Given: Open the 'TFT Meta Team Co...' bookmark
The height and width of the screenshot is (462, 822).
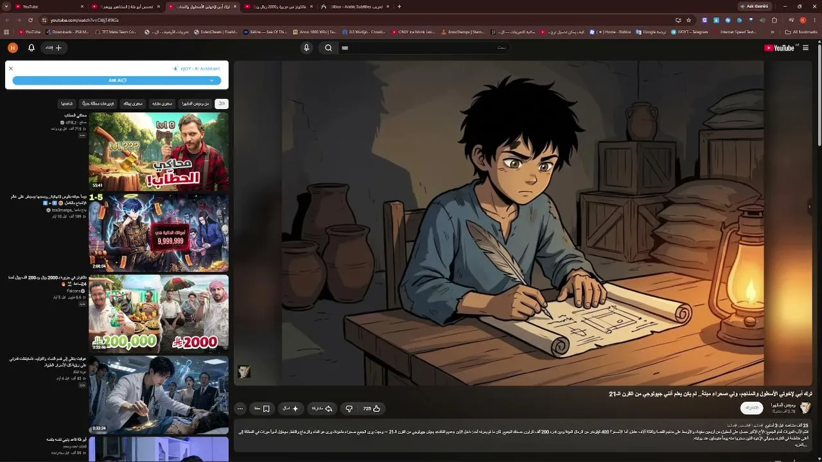Looking at the screenshot, I should pyautogui.click(x=116, y=31).
